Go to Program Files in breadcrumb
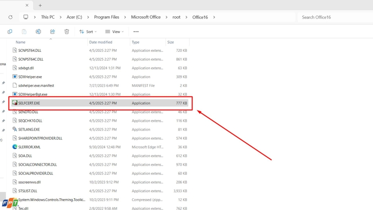The width and height of the screenshot is (373, 210). (107, 17)
